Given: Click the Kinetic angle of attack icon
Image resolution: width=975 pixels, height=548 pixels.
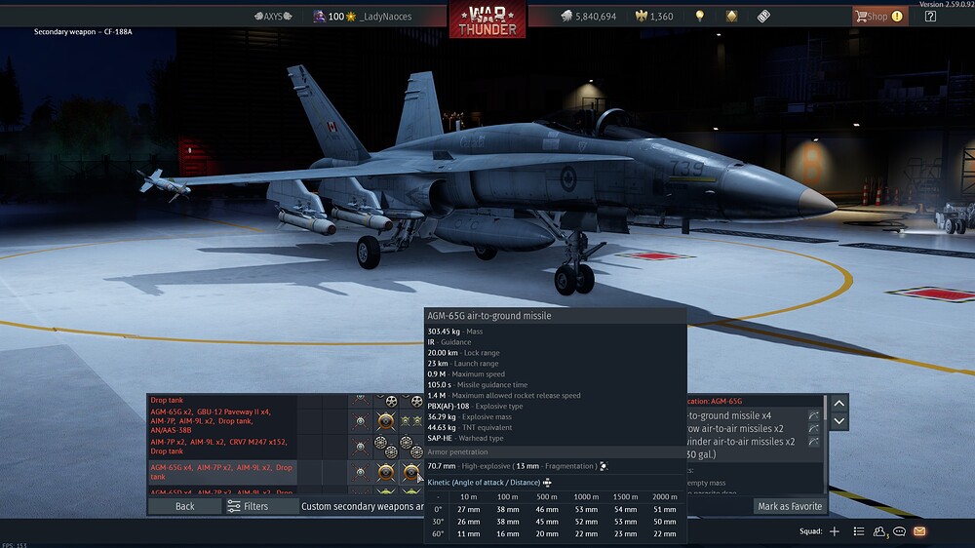Looking at the screenshot, I should pyautogui.click(x=547, y=483).
